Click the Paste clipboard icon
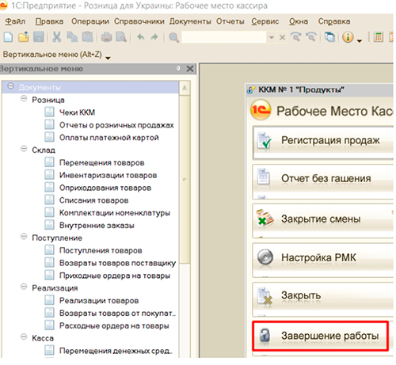 (87, 37)
